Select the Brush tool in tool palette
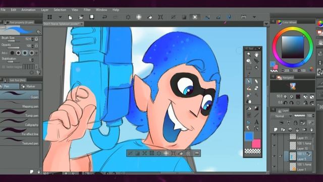Image resolution: width=323 pixels, height=182 pixels. click(x=249, y=88)
